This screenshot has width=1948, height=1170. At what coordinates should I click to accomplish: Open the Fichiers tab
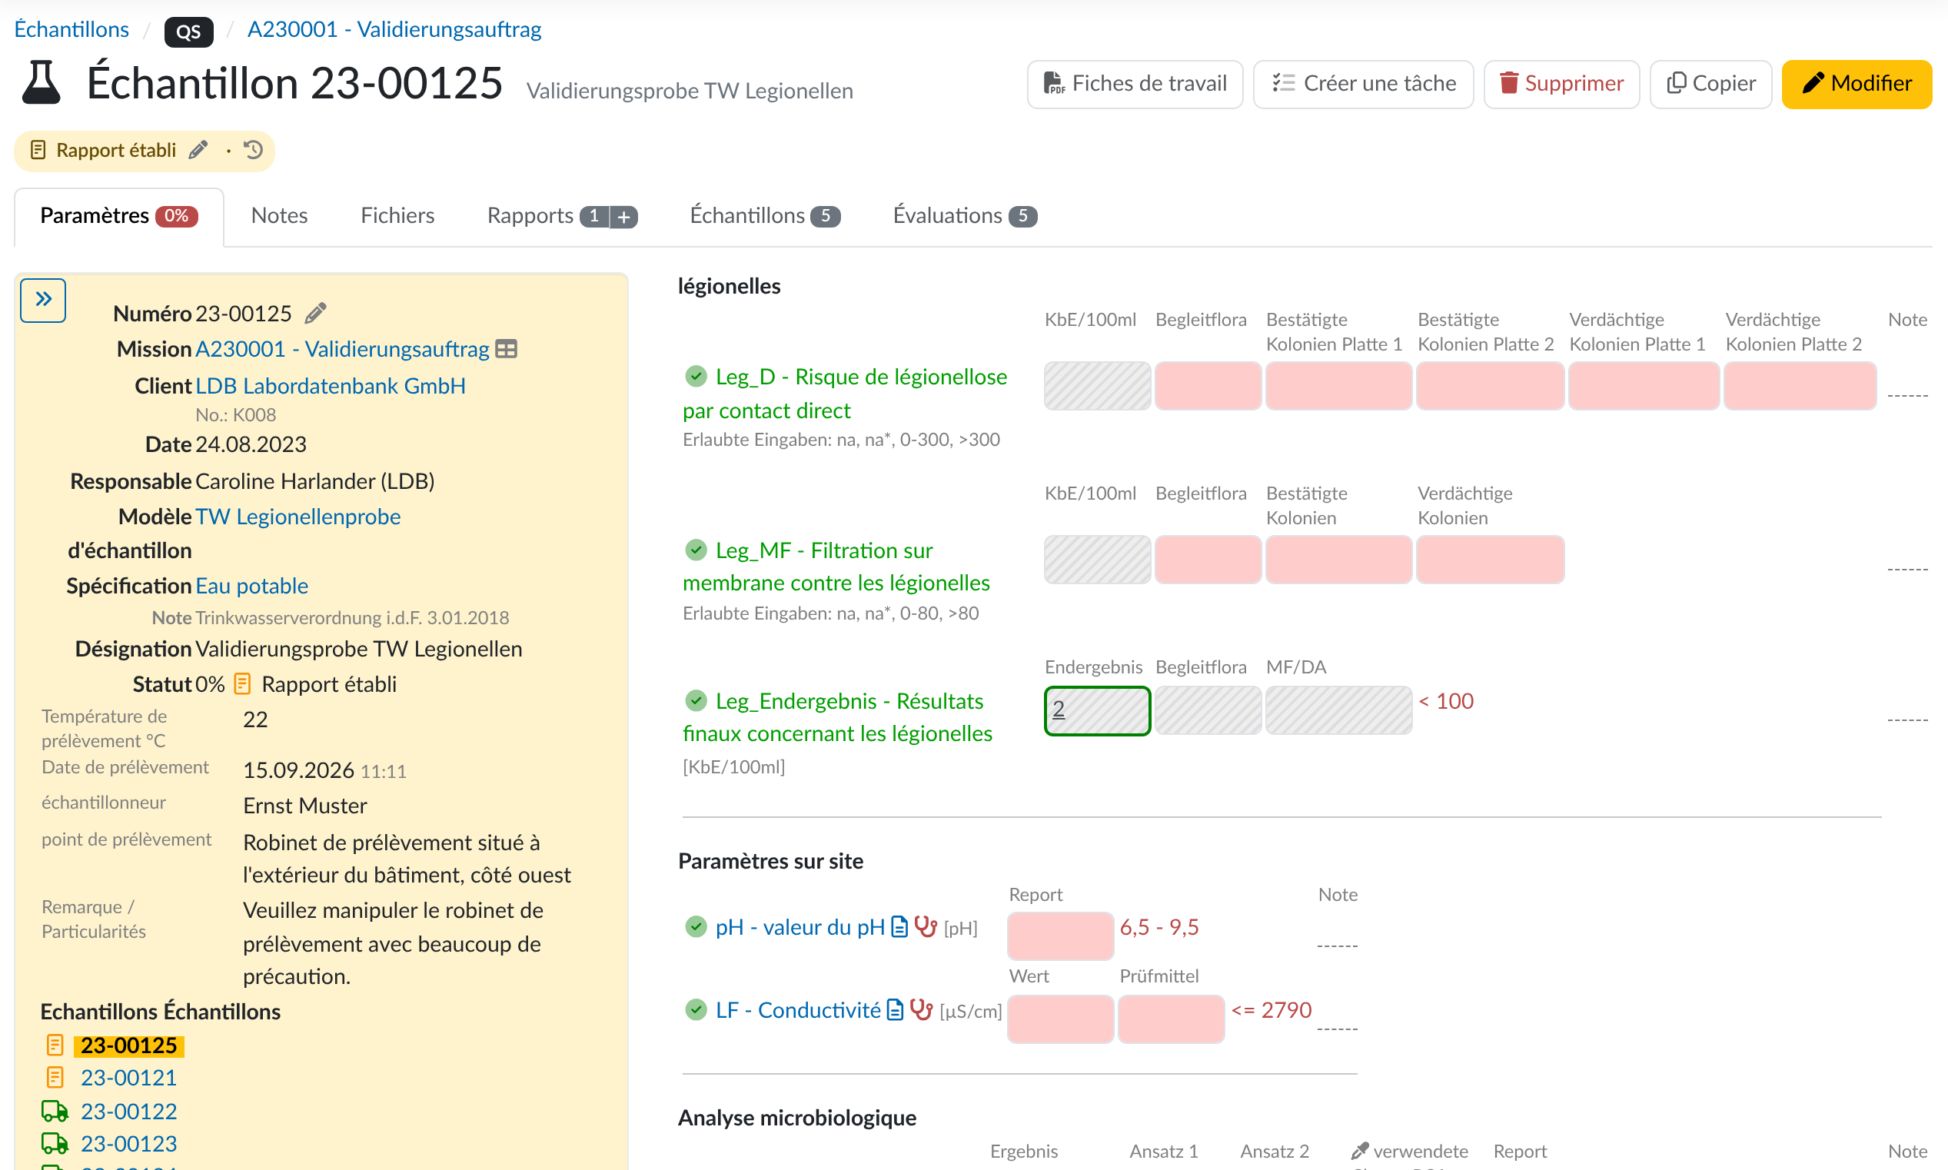[x=397, y=216]
